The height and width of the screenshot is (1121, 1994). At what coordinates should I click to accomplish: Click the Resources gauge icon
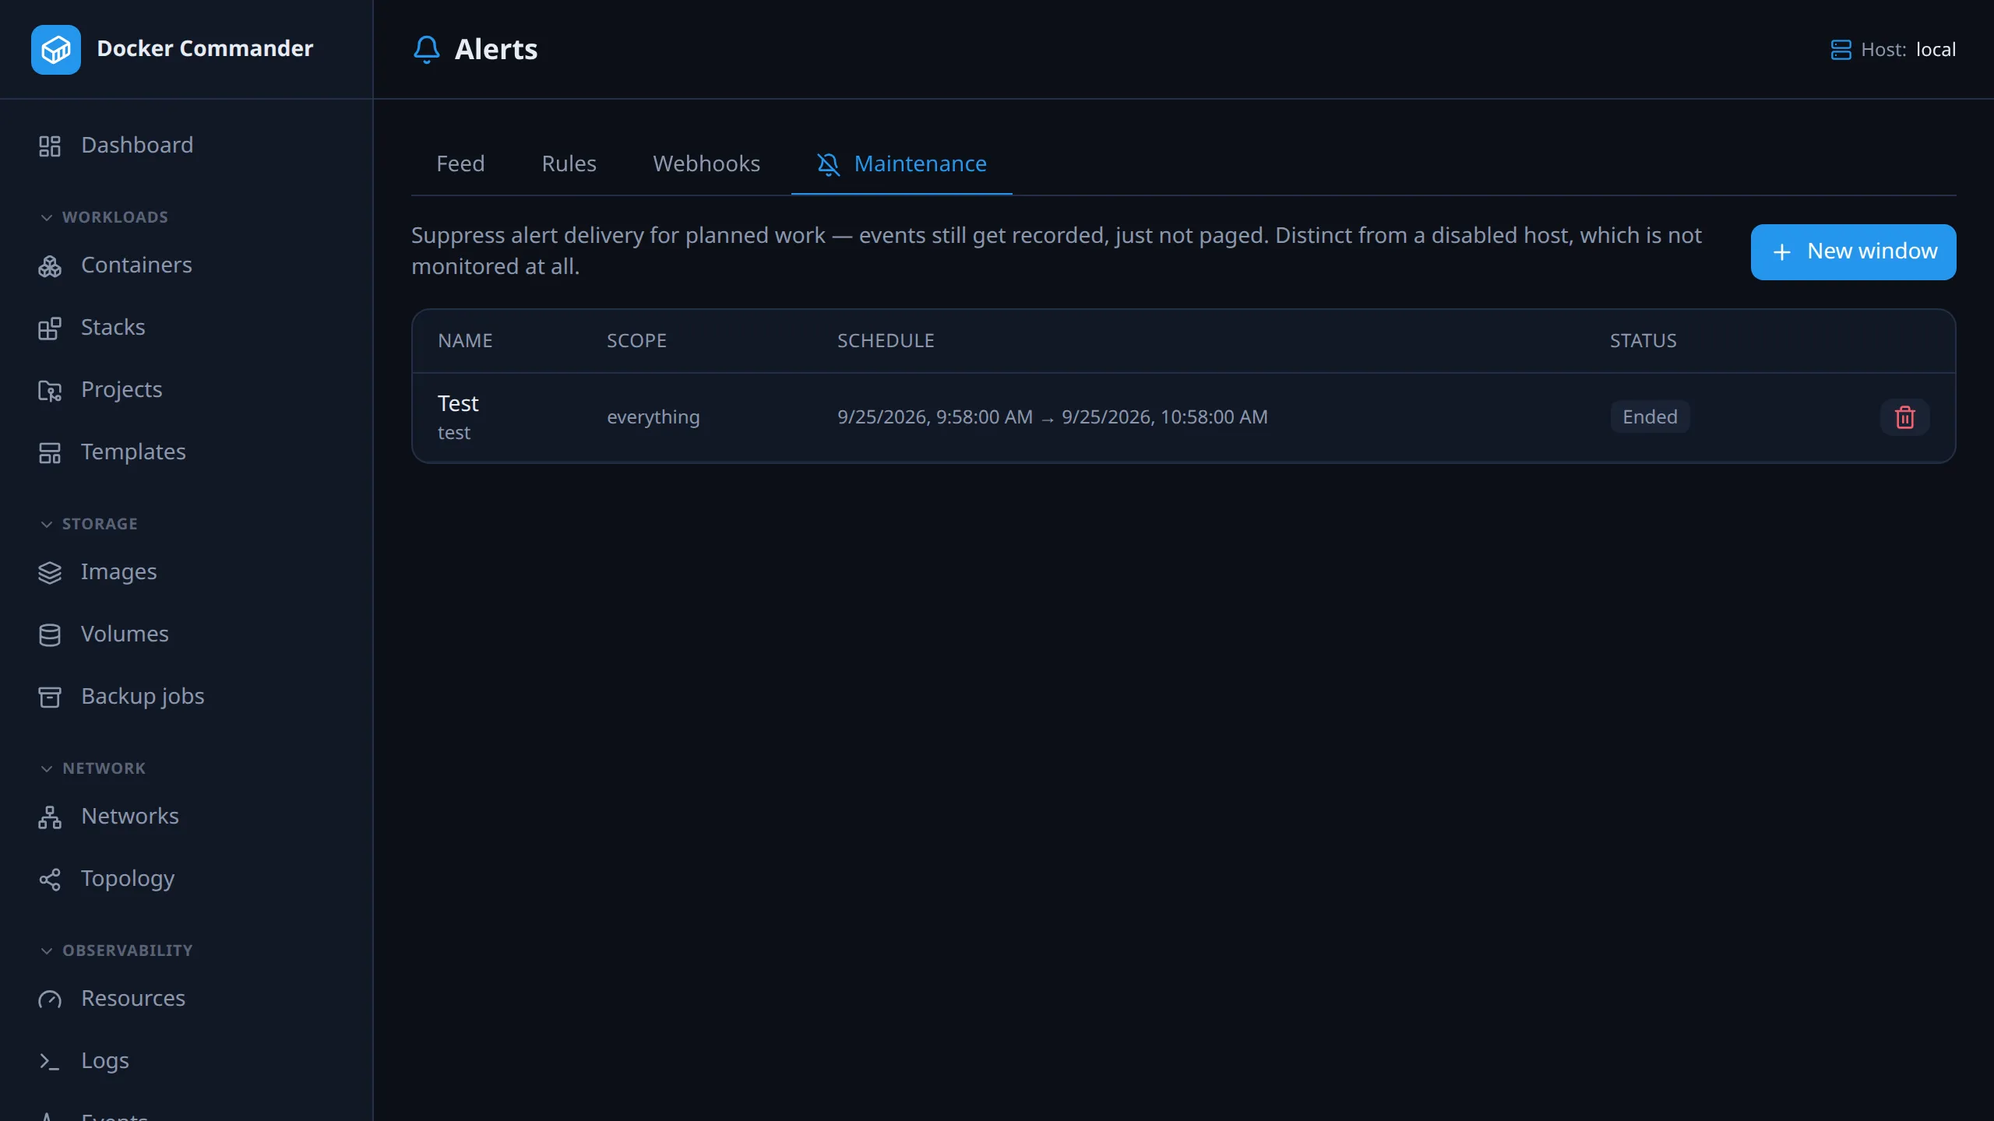click(50, 999)
